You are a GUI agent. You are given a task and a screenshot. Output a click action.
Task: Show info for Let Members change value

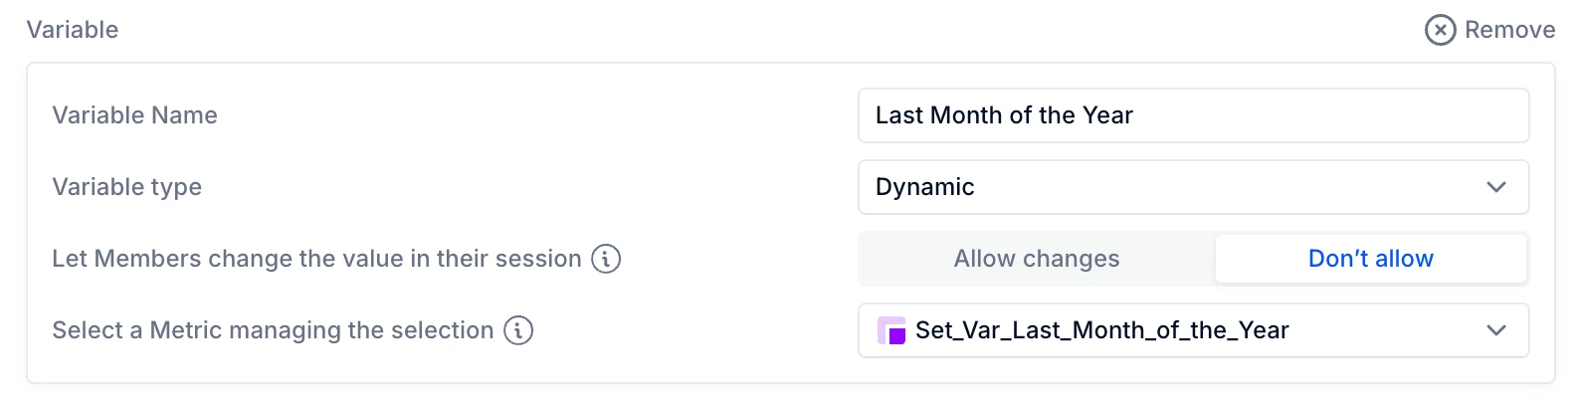606,259
